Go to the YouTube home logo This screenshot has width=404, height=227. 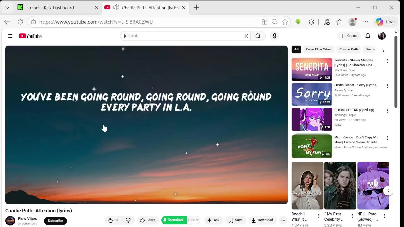pos(30,36)
